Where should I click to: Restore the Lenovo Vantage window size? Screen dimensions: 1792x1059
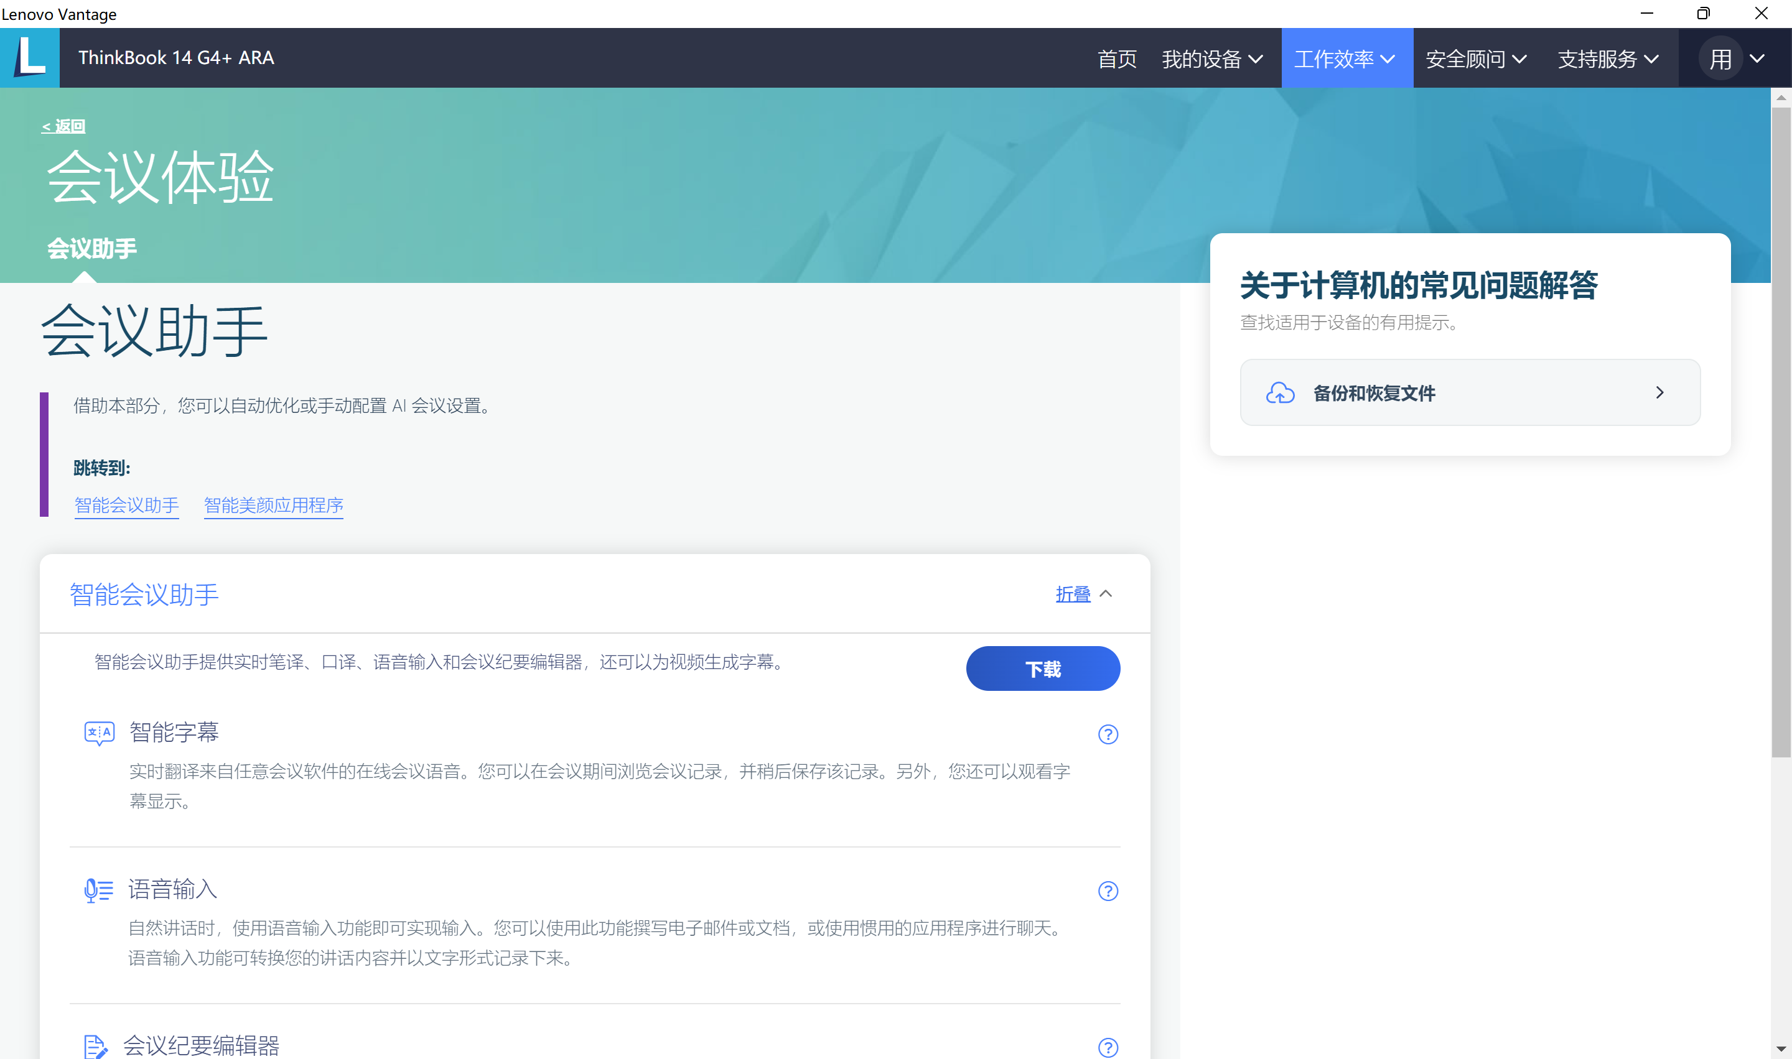pos(1704,14)
